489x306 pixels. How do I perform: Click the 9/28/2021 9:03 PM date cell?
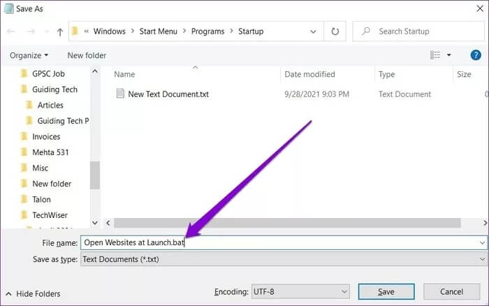[x=316, y=94]
